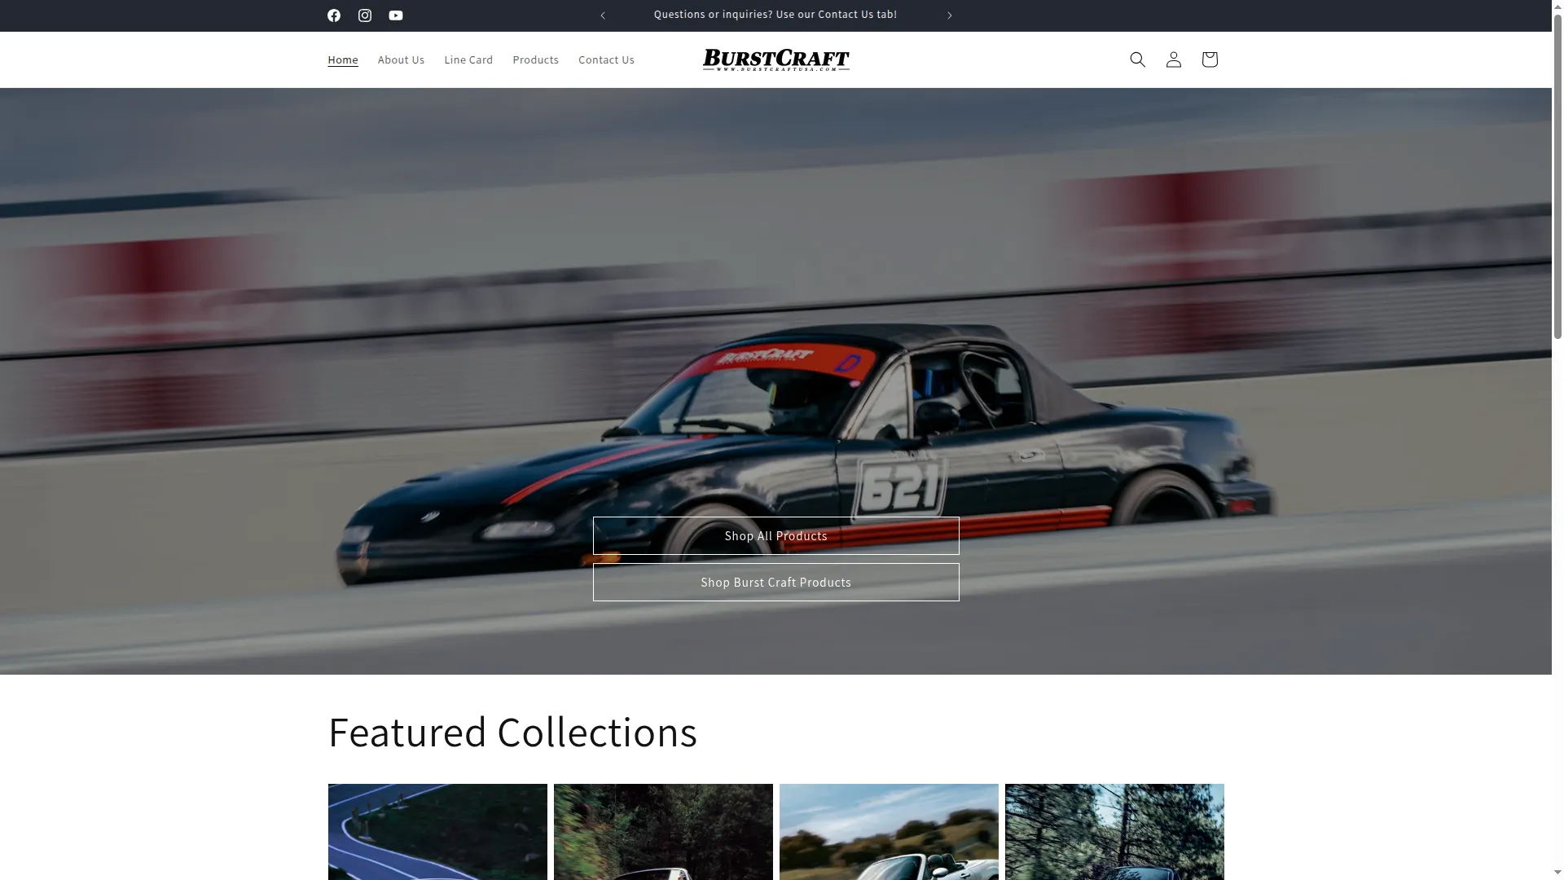1564x880 pixels.
Task: Open first featured collection with winding road
Action: pos(437,832)
